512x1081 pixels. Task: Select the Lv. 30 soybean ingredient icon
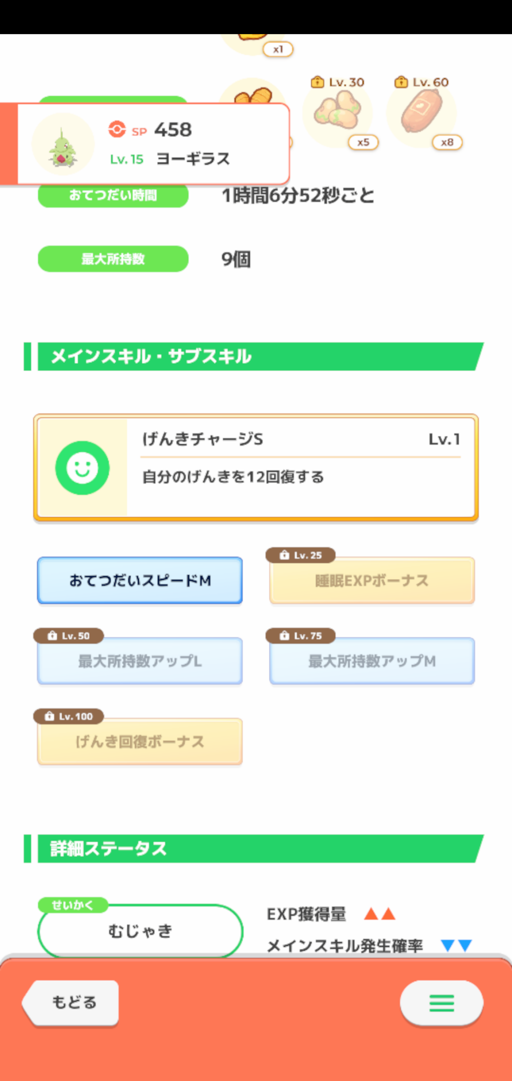click(338, 111)
